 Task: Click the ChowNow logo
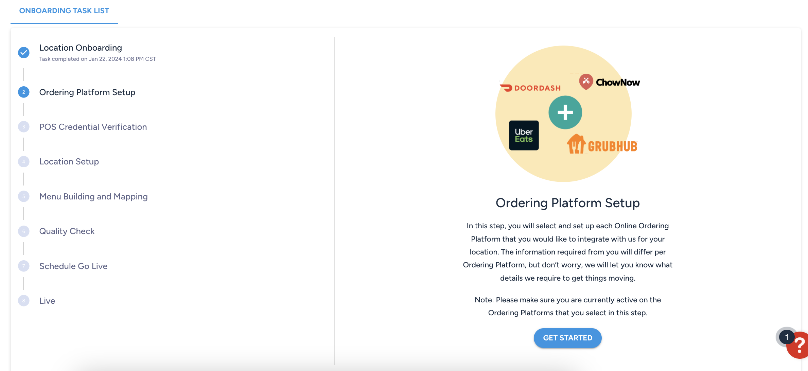[x=609, y=82]
